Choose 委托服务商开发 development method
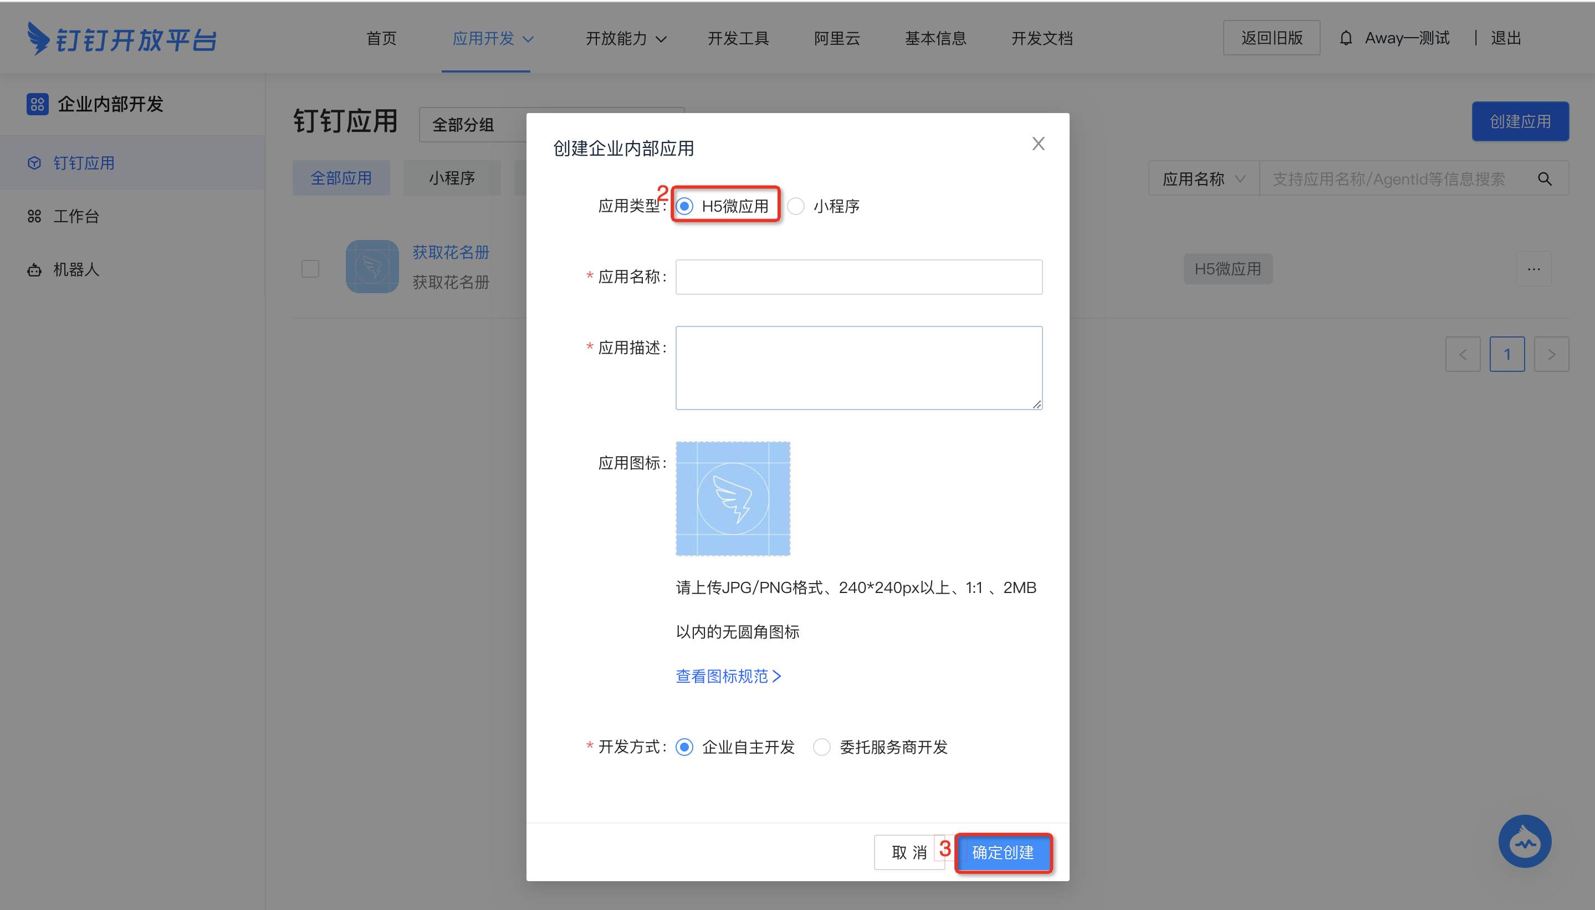 pyautogui.click(x=822, y=747)
